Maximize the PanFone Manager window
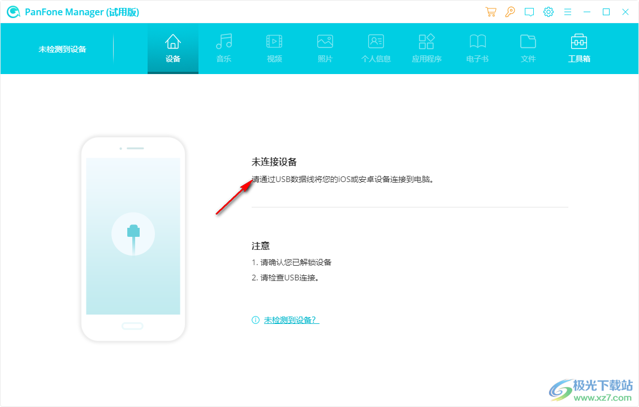This screenshot has width=639, height=407. [606, 12]
